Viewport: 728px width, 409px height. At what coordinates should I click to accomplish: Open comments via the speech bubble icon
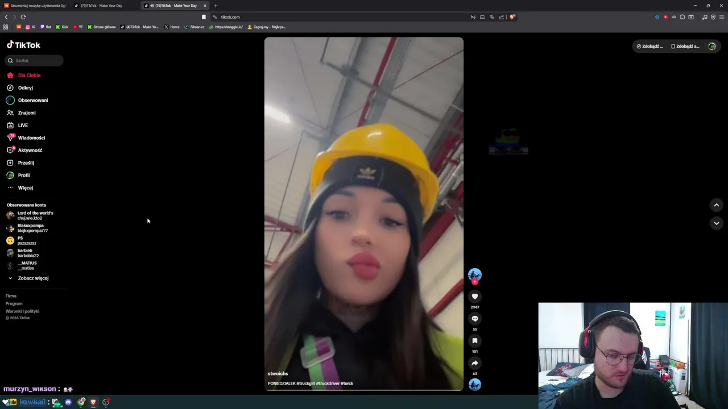pyautogui.click(x=475, y=319)
